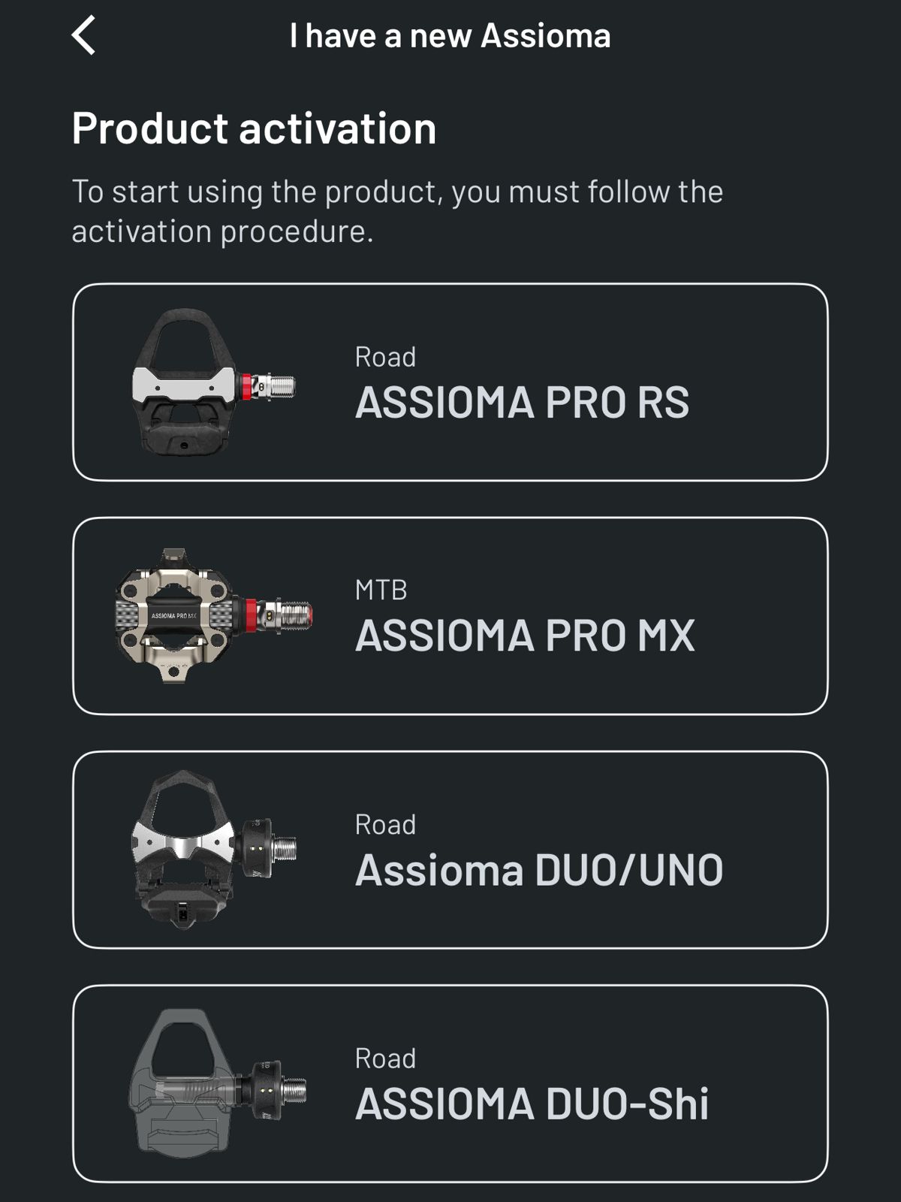The width and height of the screenshot is (901, 1202).
Task: Click the Road label above PRO RS
Action: pos(385,357)
